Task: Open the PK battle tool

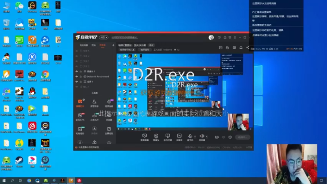Action: (80, 117)
